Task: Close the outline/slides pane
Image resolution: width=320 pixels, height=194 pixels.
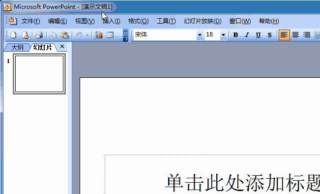Action: (62, 47)
